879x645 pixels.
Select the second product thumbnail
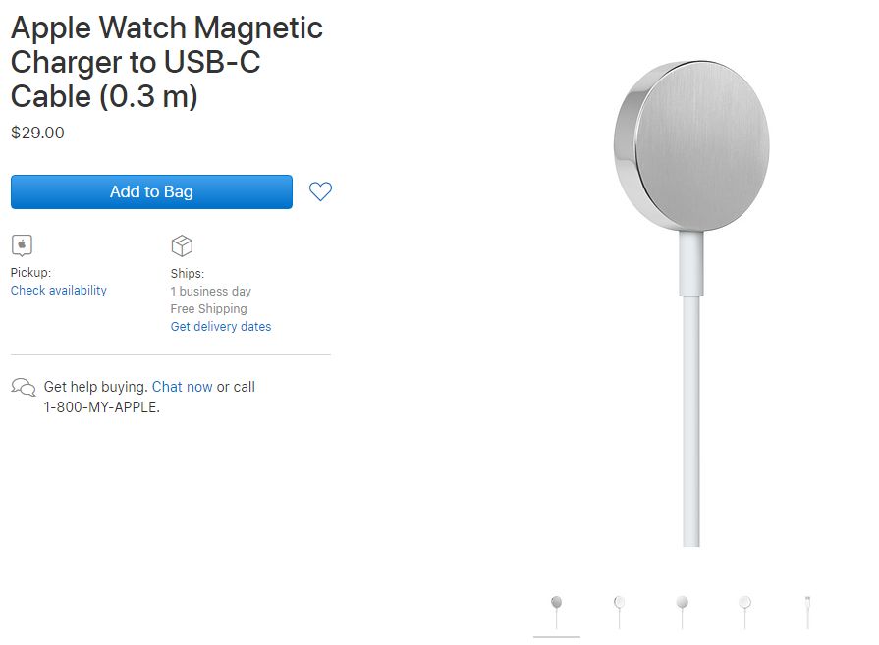[x=619, y=611]
